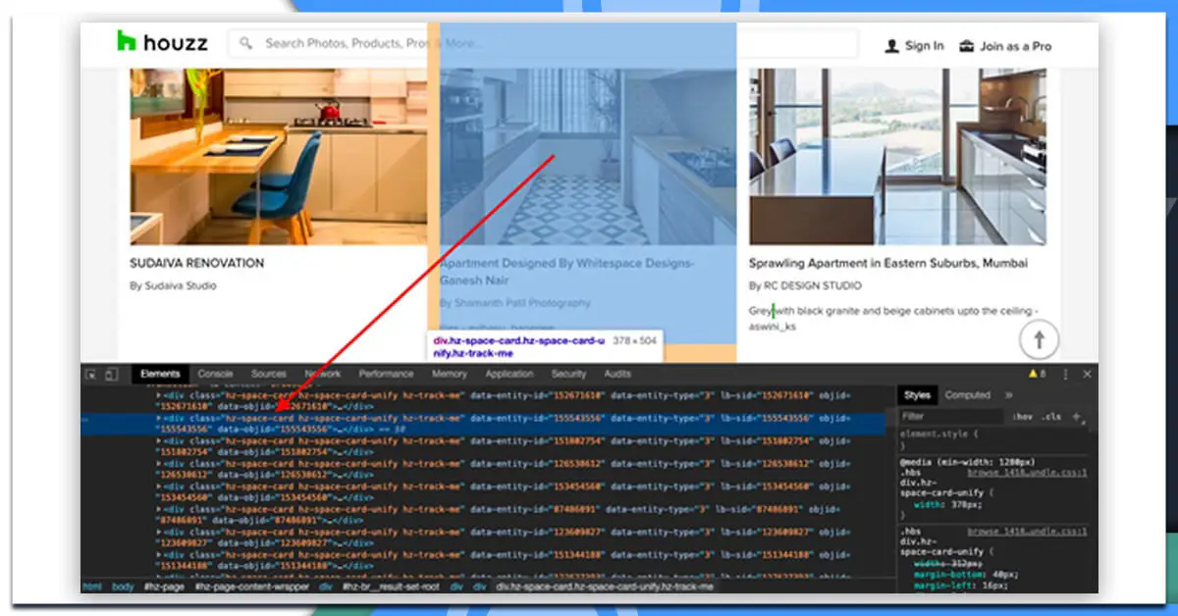Screen dimensions: 1178x616
Task: Open the Sprawling Apartment in Eastern Suburbs title
Action: tap(888, 263)
